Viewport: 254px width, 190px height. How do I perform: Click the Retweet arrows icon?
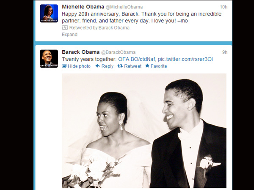pos(120,66)
